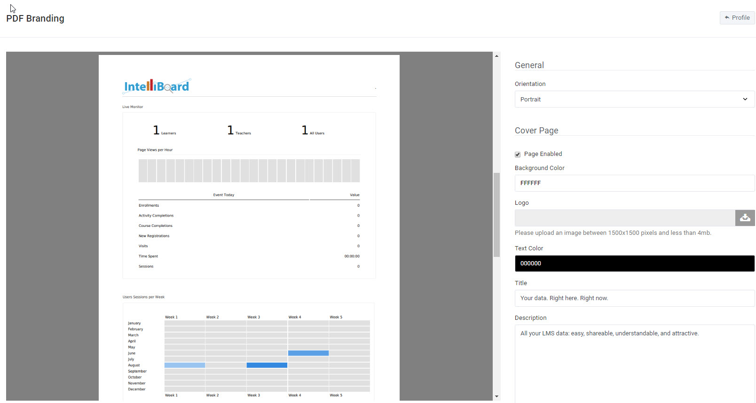Click the Text Color black swatch field
This screenshot has height=403, width=756.
click(634, 263)
